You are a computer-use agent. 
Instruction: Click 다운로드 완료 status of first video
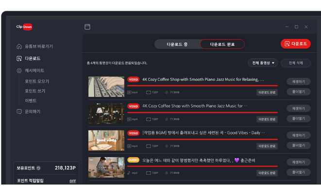point(267,93)
